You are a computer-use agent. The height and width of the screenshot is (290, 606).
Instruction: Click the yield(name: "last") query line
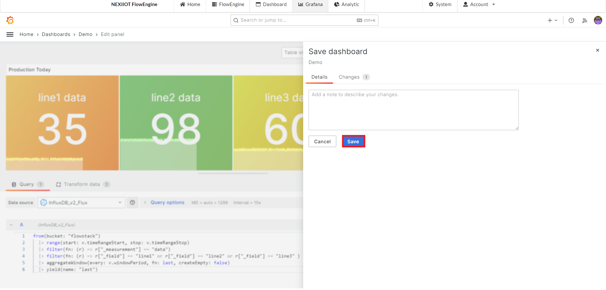pos(68,269)
